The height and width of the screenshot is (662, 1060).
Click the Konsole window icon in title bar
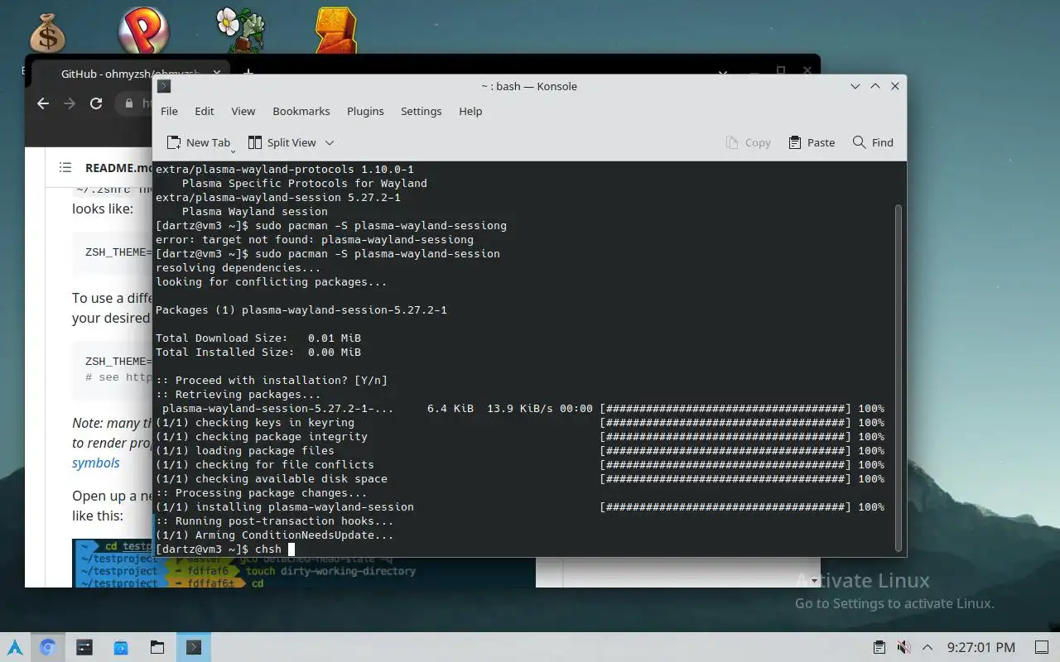[x=164, y=86]
